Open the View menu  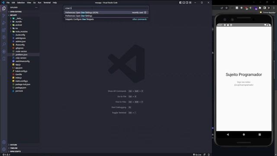click(29, 3)
